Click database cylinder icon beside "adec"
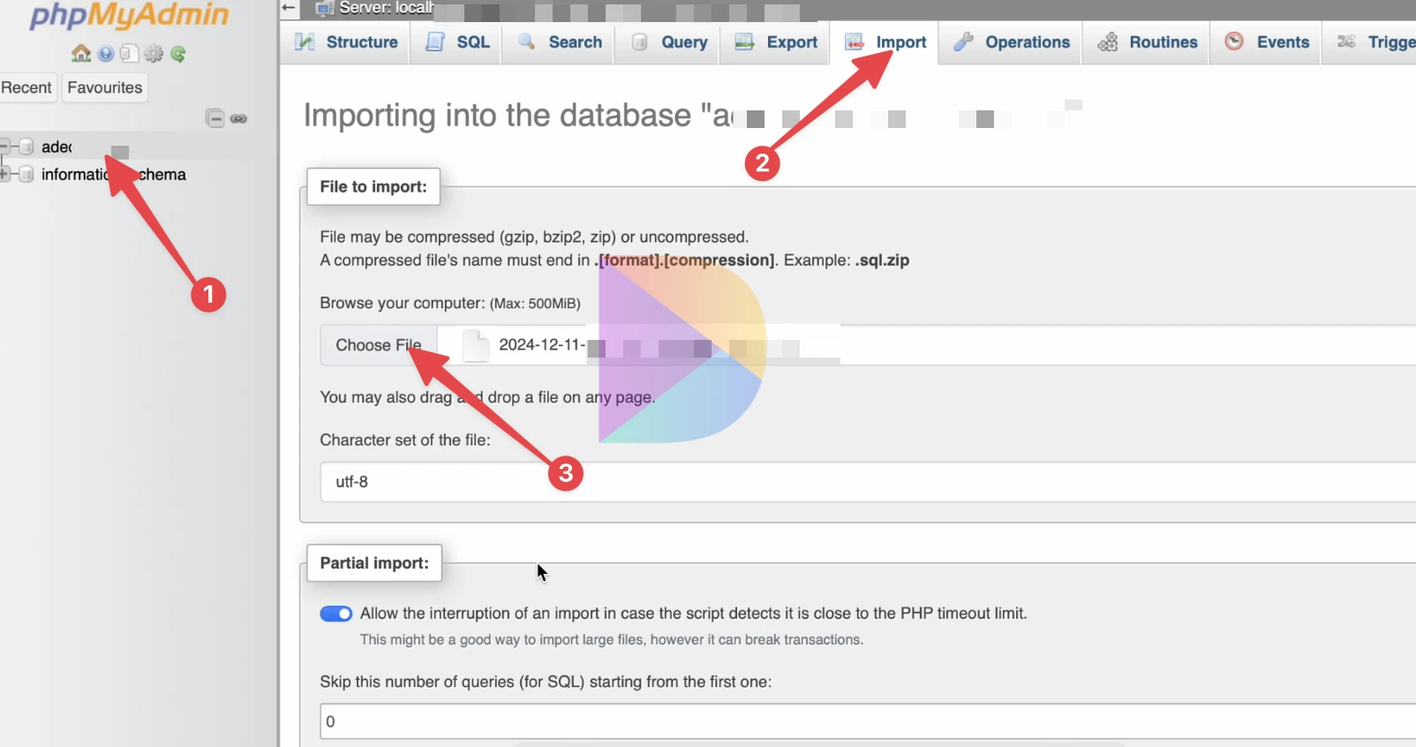This screenshot has height=747, width=1416. (x=26, y=147)
